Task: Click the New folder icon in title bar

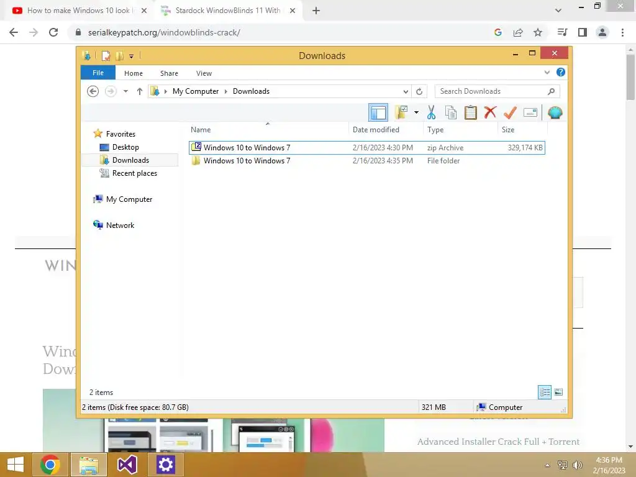Action: pos(120,55)
